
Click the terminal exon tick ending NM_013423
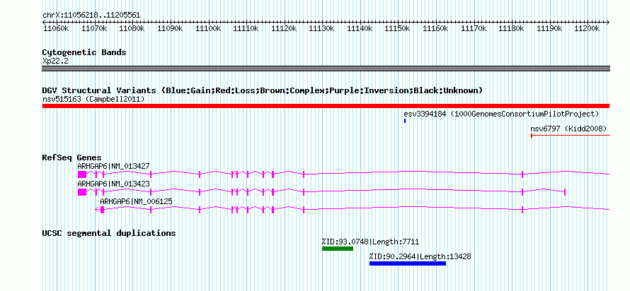point(565,192)
